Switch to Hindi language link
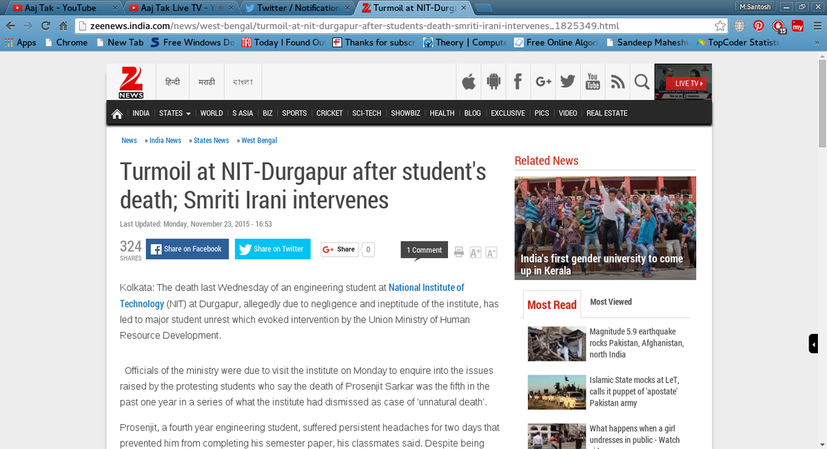Screen dimensions: 827x449 coord(172,82)
